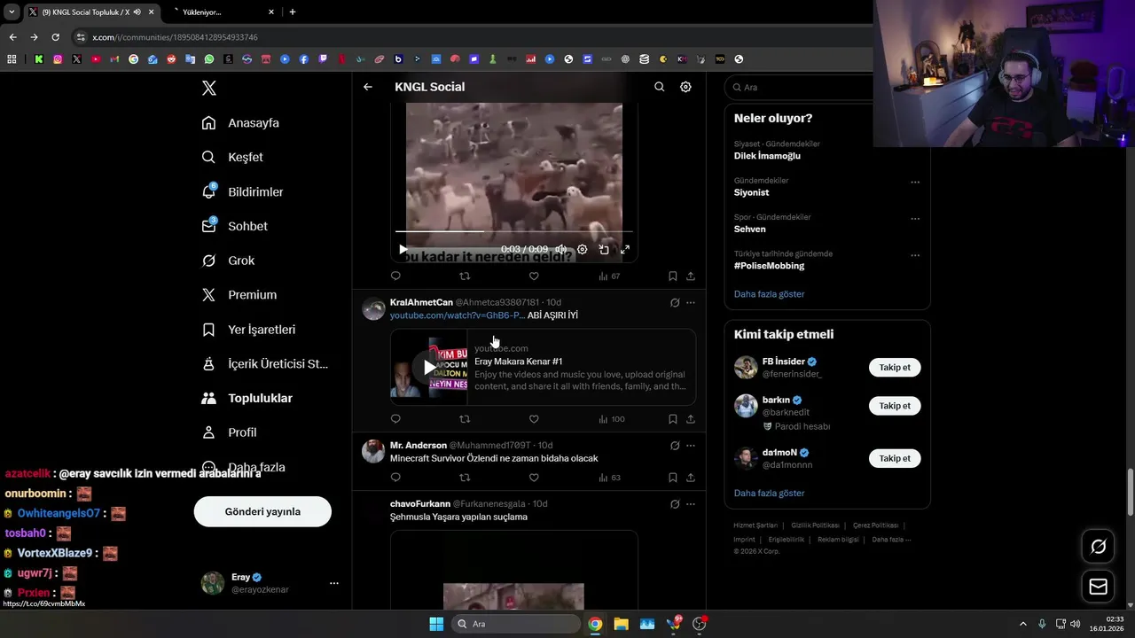Screen dimensions: 1135x638
Task: Reply to KralAhmetCan's post
Action: point(395,419)
